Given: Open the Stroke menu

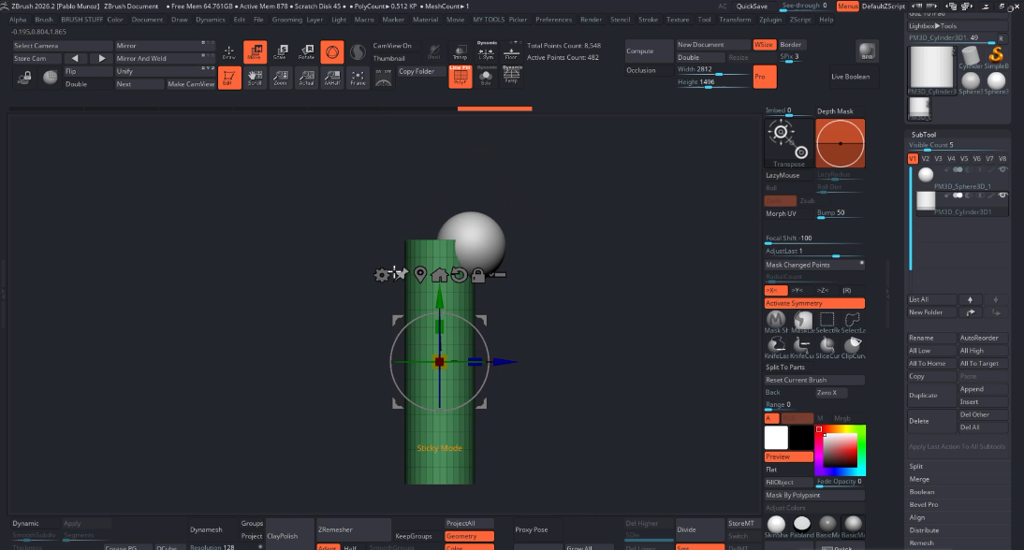Looking at the screenshot, I should point(648,20).
